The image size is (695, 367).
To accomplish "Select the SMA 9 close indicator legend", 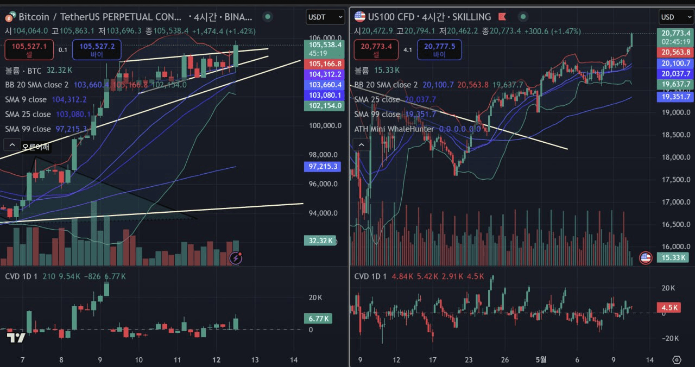I will 26,99.
